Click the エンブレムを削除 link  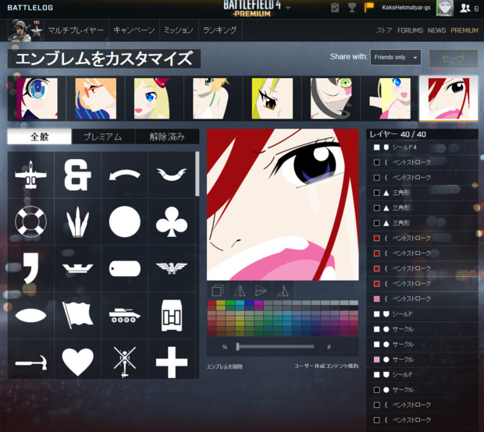pos(225,366)
